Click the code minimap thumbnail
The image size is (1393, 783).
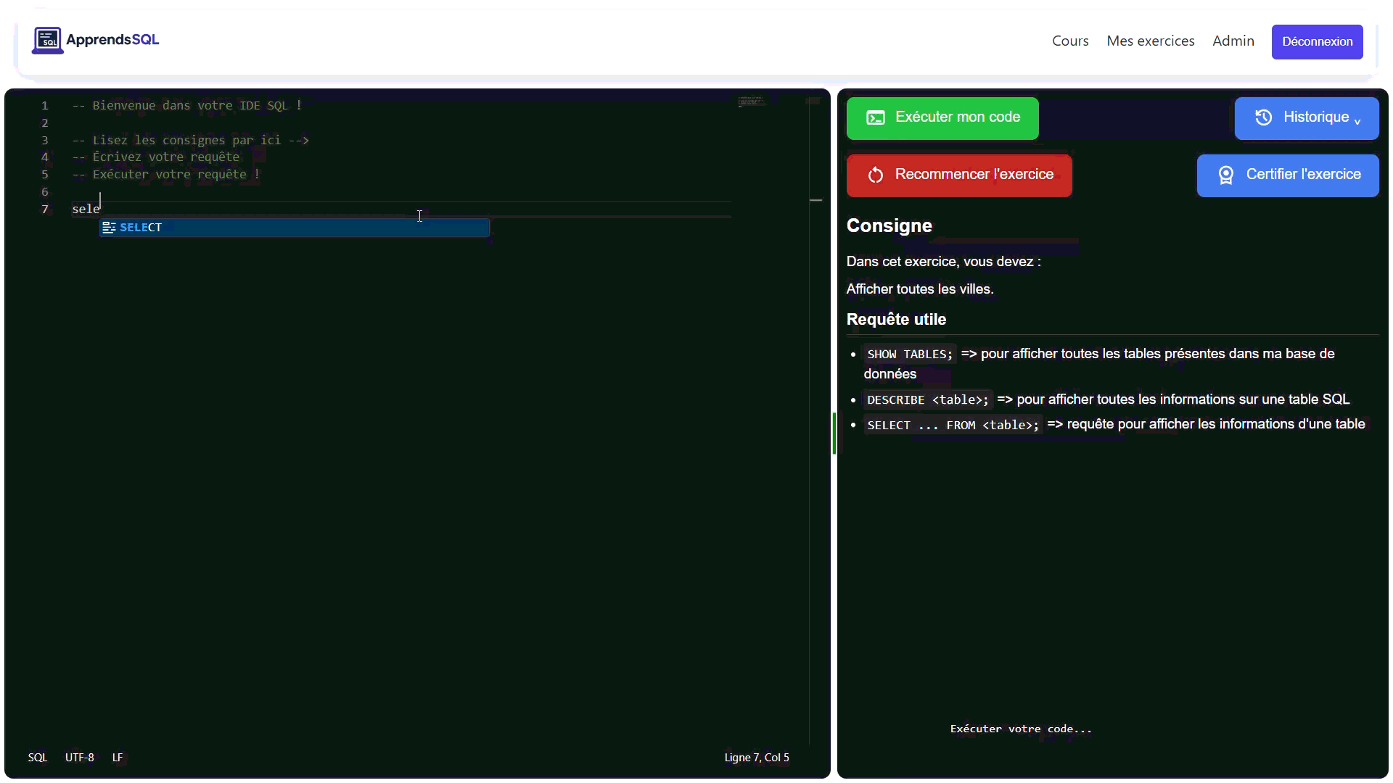[751, 101]
